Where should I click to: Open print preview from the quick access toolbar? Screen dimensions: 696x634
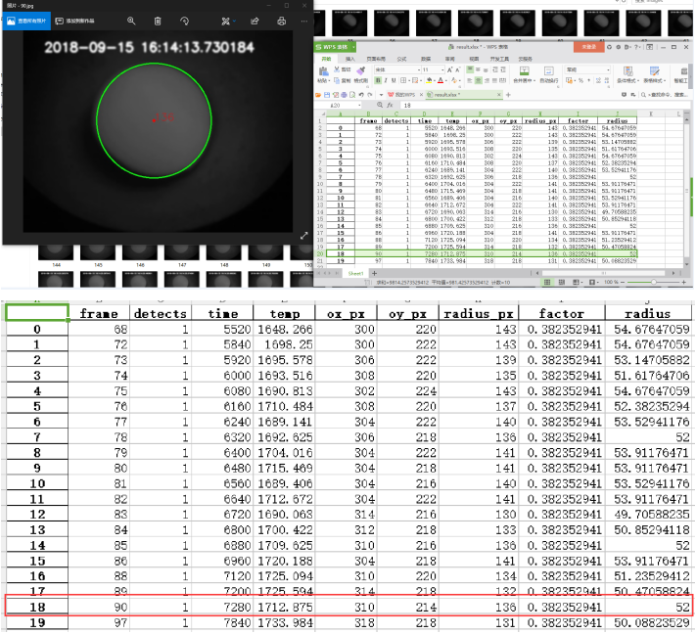[352, 95]
